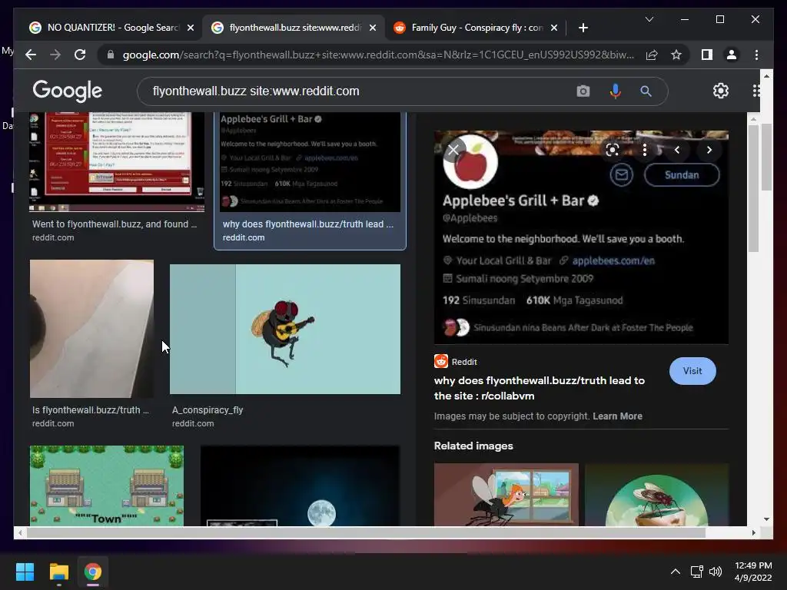Switch to flyonthewall.buzz search tab
Image resolution: width=787 pixels, height=590 pixels.
(294, 28)
